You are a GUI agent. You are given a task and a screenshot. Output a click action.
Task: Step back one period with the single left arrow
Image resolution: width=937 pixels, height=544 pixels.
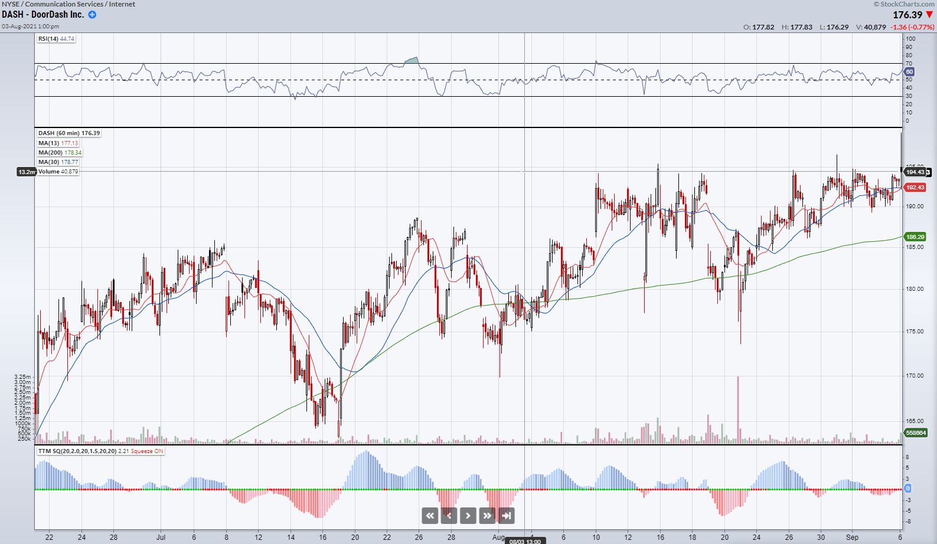click(x=449, y=516)
